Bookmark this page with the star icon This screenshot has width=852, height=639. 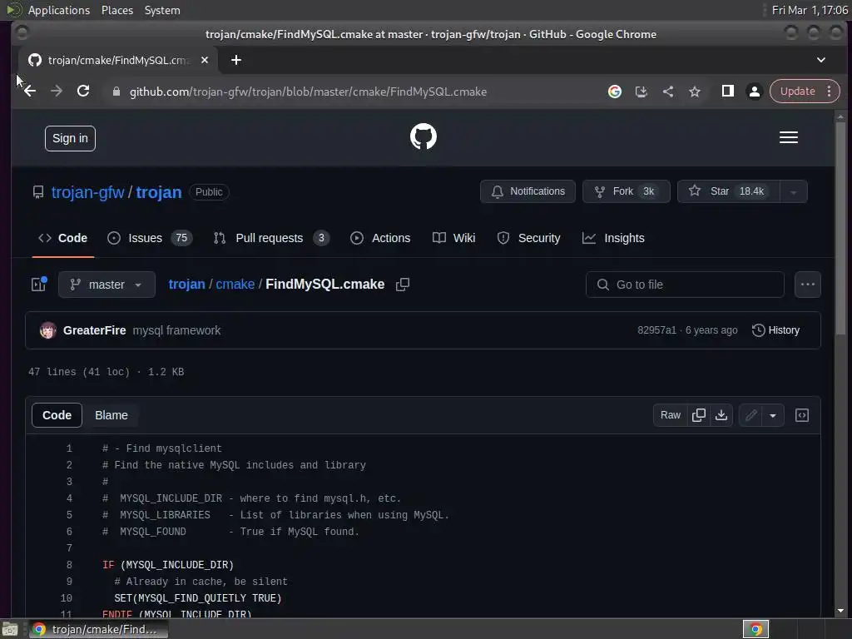click(695, 92)
